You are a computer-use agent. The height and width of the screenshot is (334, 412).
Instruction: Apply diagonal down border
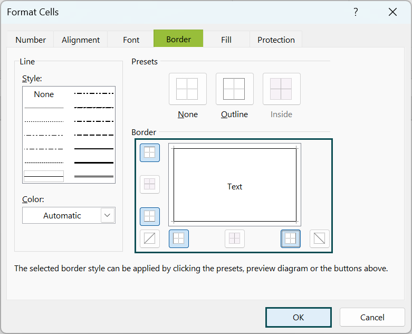pyautogui.click(x=320, y=239)
